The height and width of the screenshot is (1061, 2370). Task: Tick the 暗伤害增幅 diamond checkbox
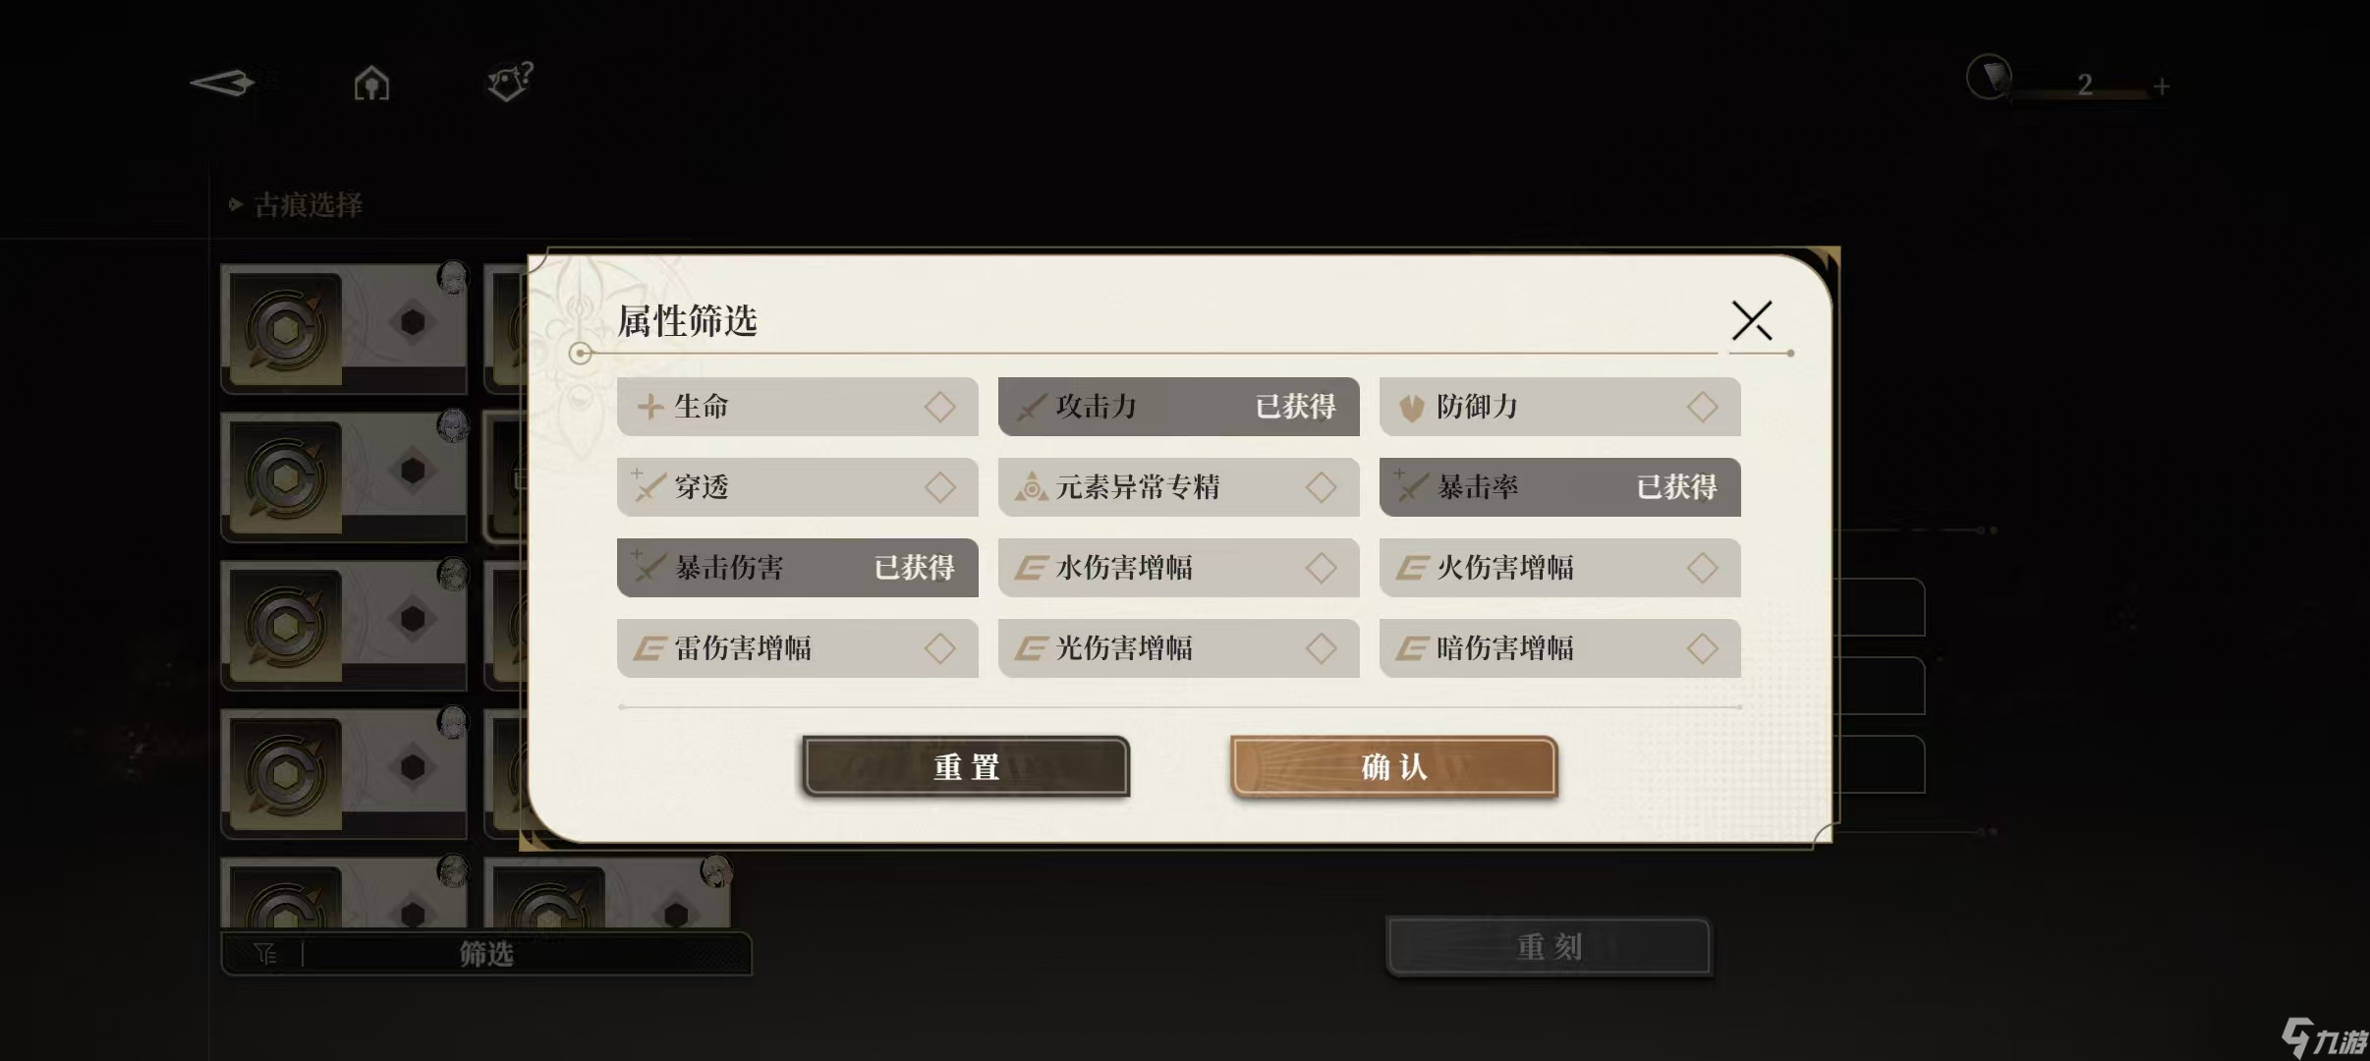[x=1702, y=648]
